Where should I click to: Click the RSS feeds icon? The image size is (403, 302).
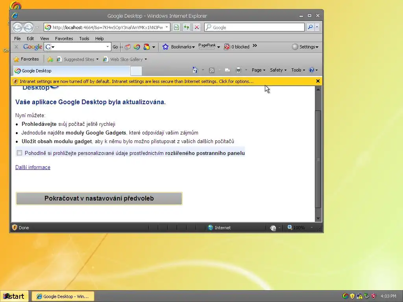click(211, 70)
